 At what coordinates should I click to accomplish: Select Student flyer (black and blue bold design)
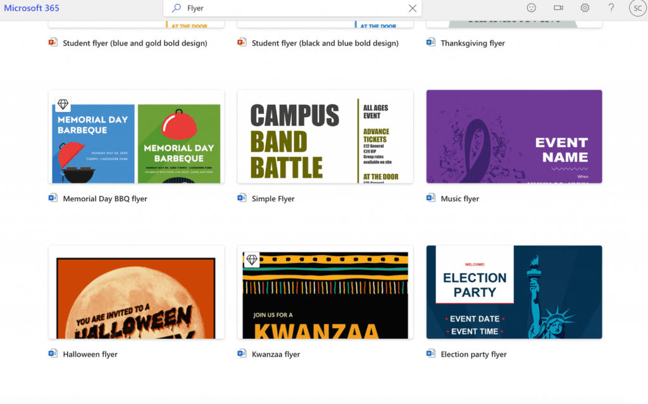pyautogui.click(x=325, y=43)
